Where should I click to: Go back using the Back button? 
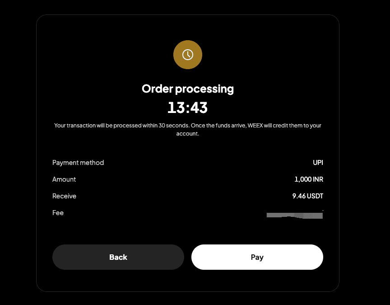118,257
